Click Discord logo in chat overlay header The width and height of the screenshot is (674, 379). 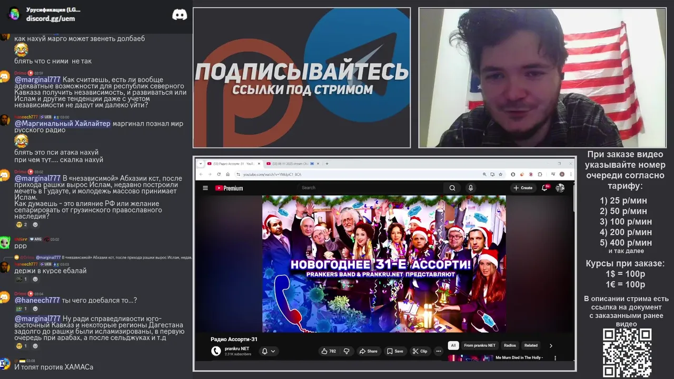(180, 15)
